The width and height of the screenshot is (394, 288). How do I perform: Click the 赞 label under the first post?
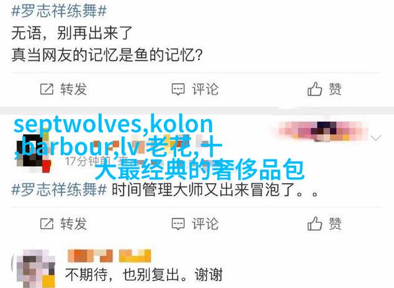point(335,89)
